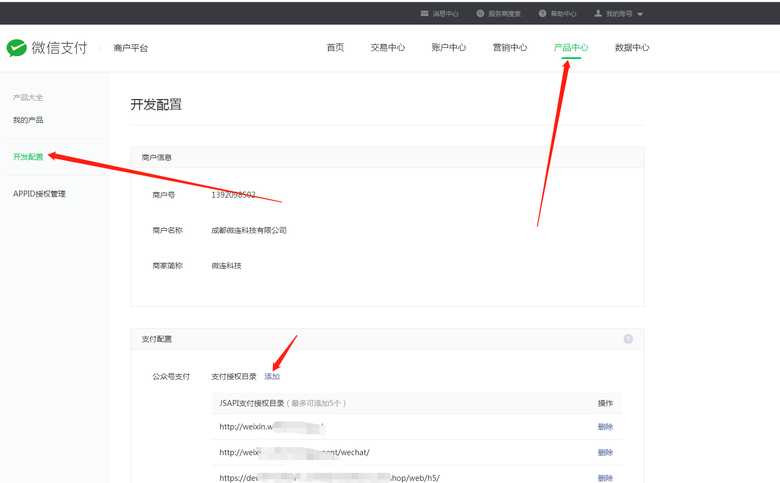Select APPID授权管理 in the sidebar
The image size is (780, 483).
coord(39,194)
